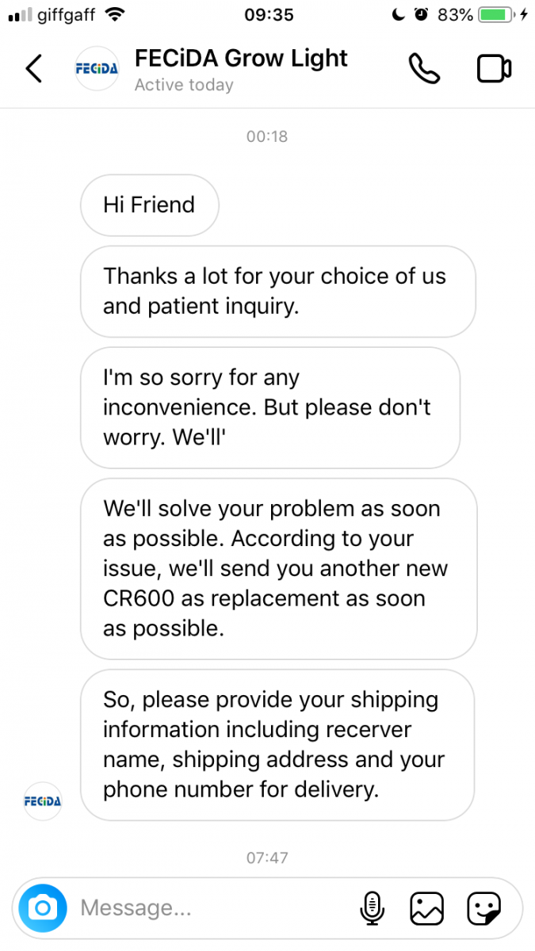Open the camera from message bar

coord(43,907)
